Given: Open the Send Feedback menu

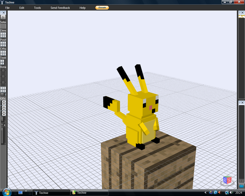Looking at the screenshot, I should click(60, 8).
